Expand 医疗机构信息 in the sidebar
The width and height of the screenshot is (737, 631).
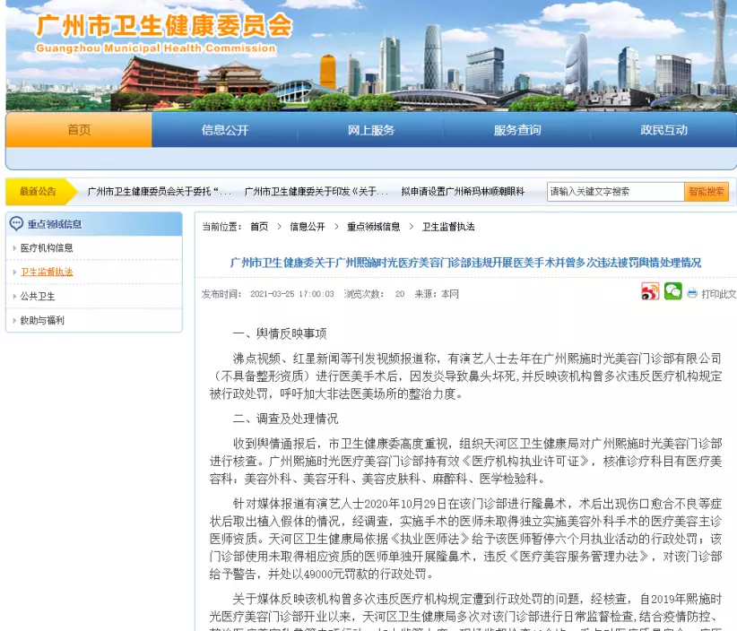pyautogui.click(x=47, y=247)
